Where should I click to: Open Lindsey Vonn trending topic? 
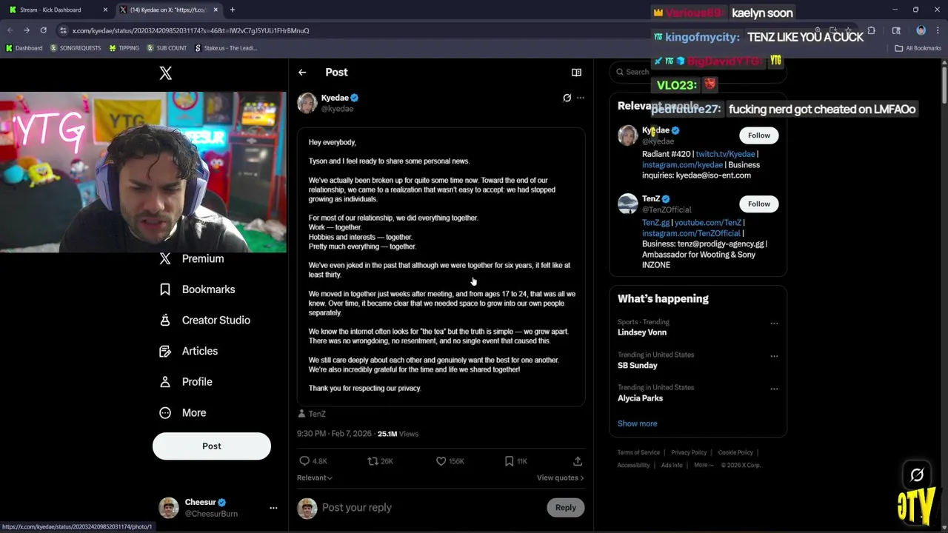click(642, 332)
